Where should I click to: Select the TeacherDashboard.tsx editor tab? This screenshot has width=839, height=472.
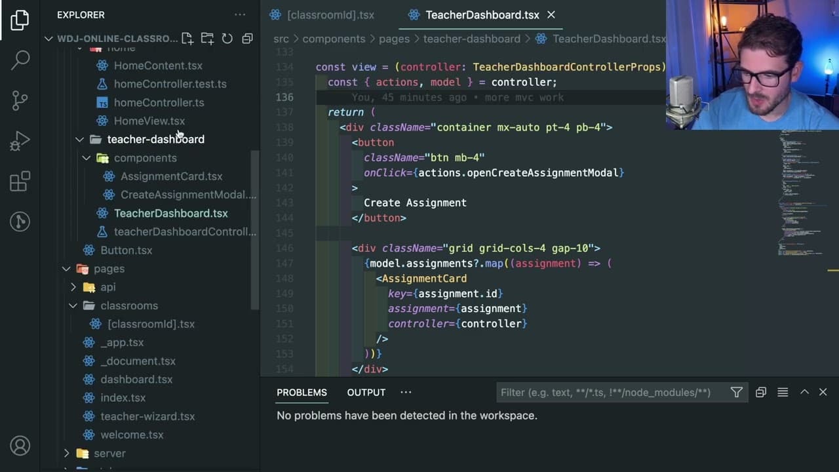point(482,14)
